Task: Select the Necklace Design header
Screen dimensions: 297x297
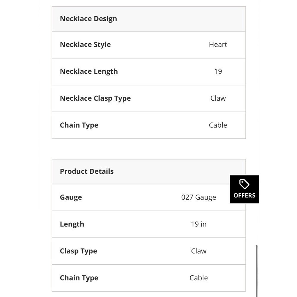Action: pyautogui.click(x=89, y=19)
